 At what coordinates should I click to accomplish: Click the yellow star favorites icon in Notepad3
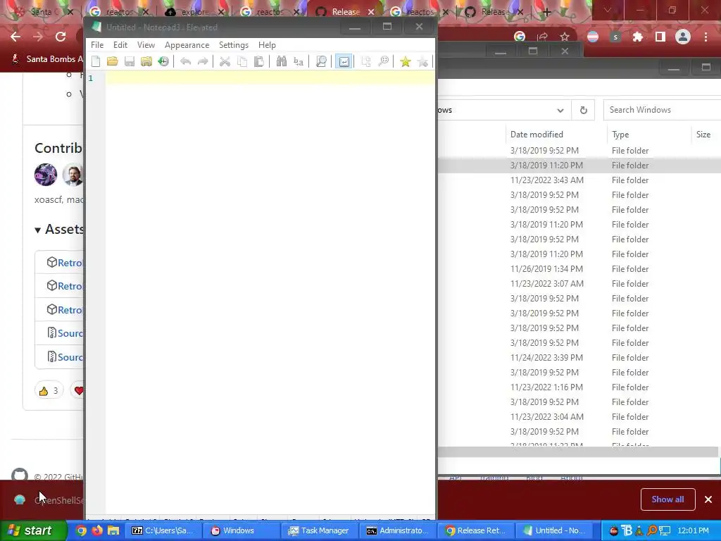405,61
